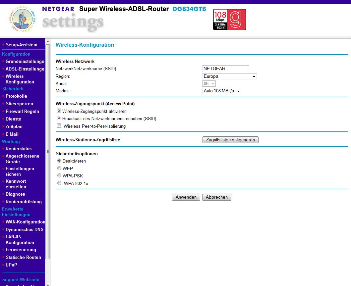351x286 pixels.
Task: Toggle Broadcast des Netzwerknamens erlauben checkbox
Action: click(x=59, y=118)
